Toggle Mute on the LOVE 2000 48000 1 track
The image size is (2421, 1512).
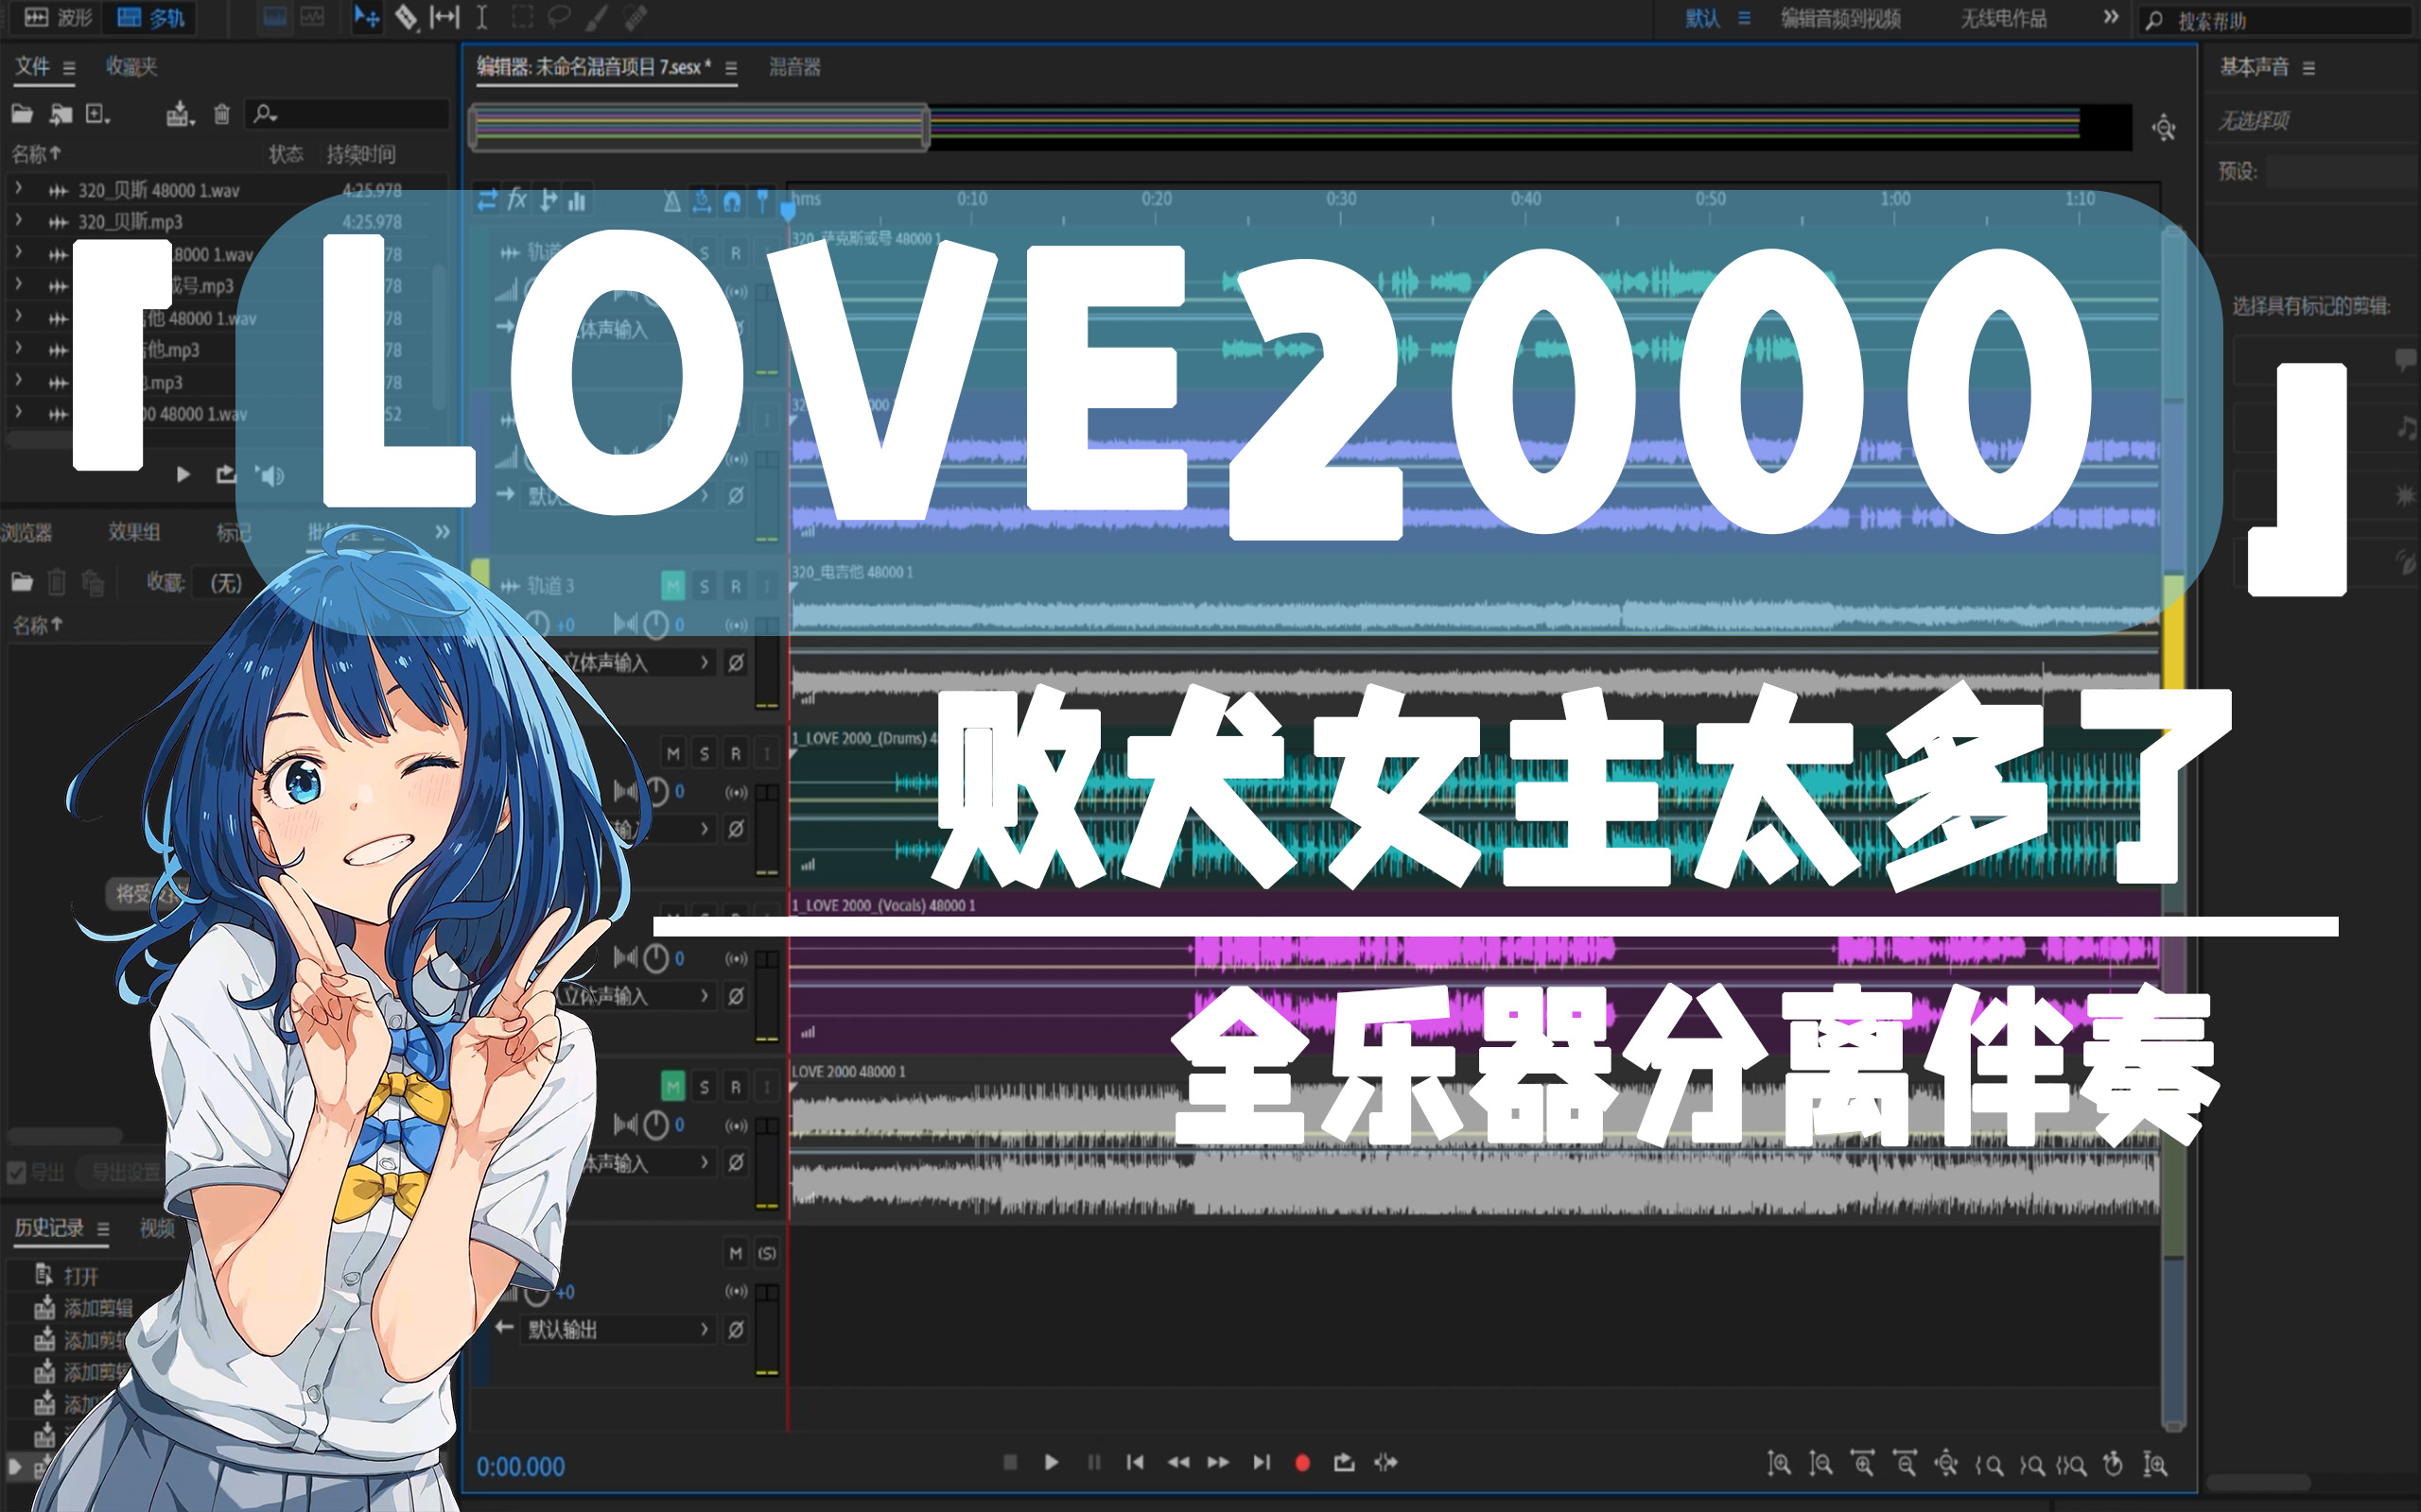[672, 1086]
